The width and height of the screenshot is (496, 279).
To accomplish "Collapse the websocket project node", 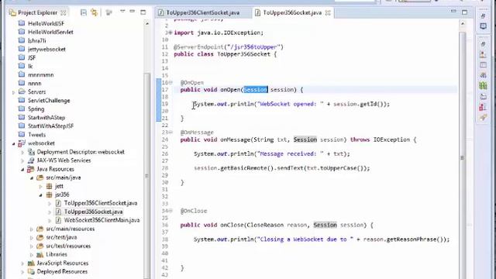I will pyautogui.click(x=13, y=143).
